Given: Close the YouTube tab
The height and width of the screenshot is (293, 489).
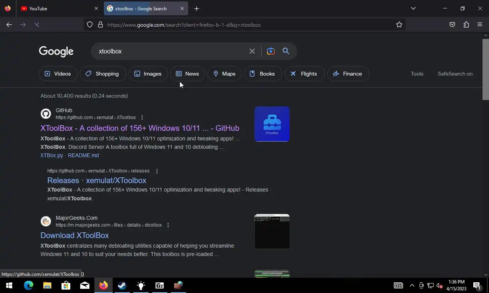Looking at the screenshot, I should click(x=96, y=8).
